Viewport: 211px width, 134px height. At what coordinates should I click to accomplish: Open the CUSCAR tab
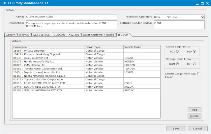pyautogui.click(x=59, y=35)
